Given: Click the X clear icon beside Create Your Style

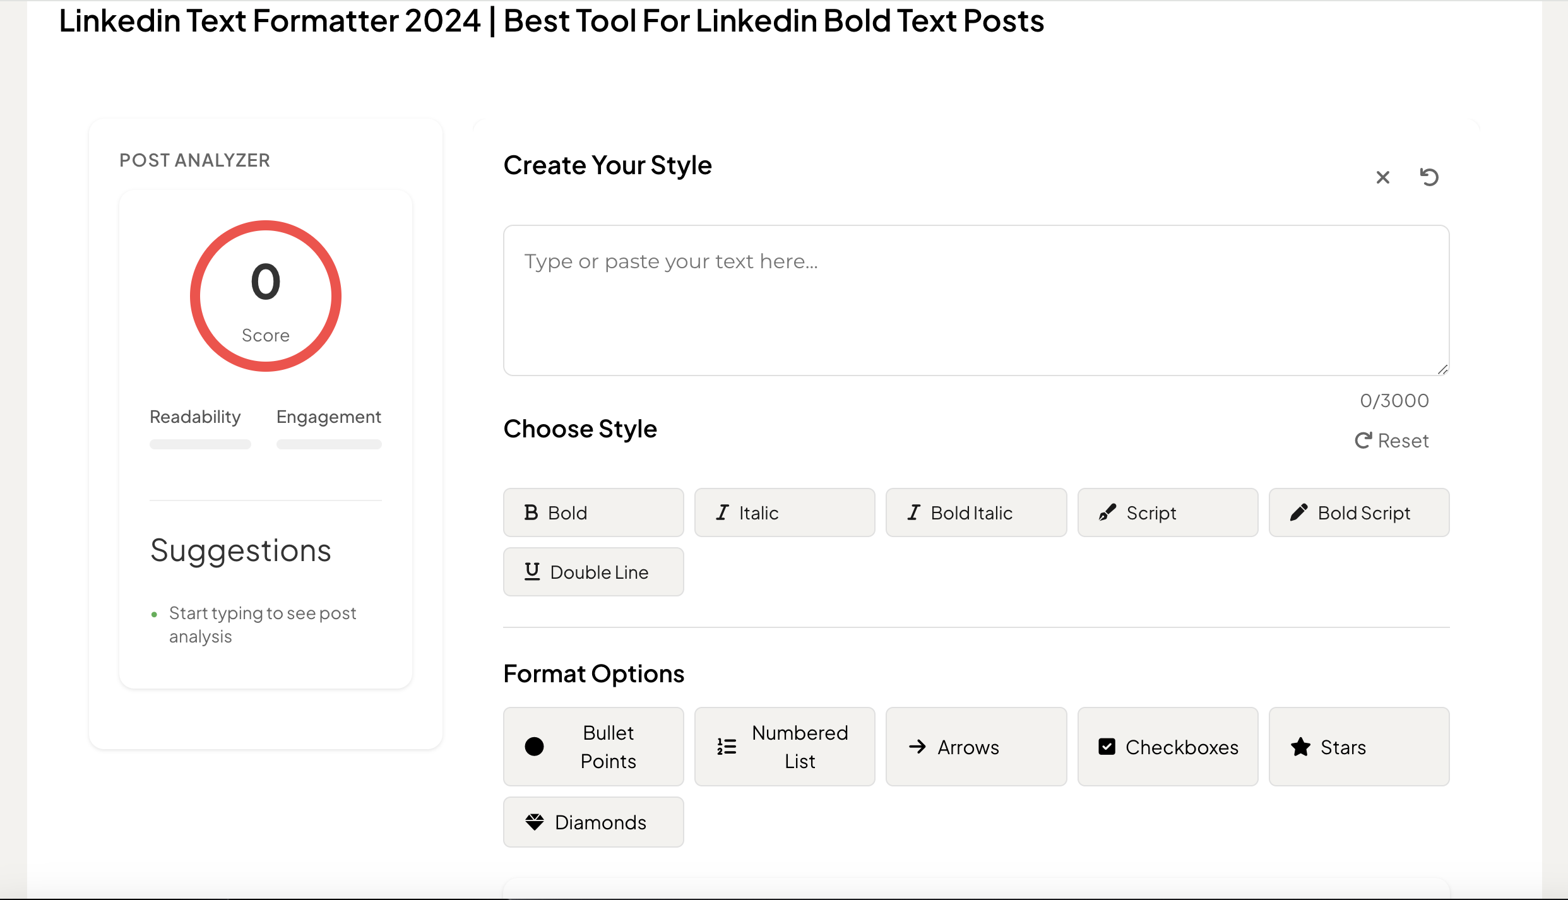Looking at the screenshot, I should [1382, 177].
